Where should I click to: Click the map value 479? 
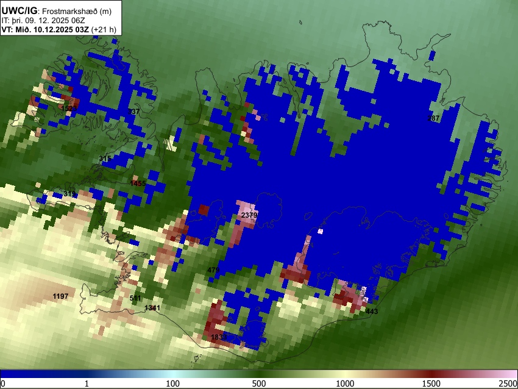point(213,270)
